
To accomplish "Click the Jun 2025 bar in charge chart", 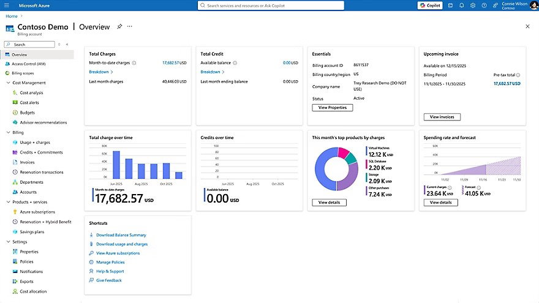I will 116,165.
